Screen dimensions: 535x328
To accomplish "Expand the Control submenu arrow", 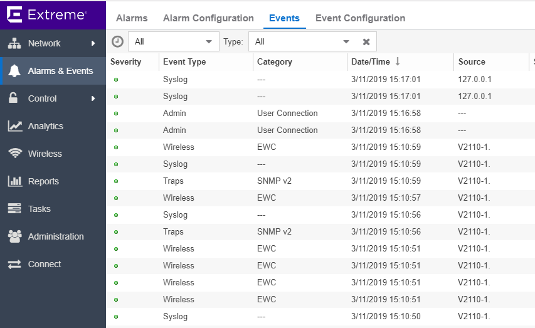I will (93, 98).
